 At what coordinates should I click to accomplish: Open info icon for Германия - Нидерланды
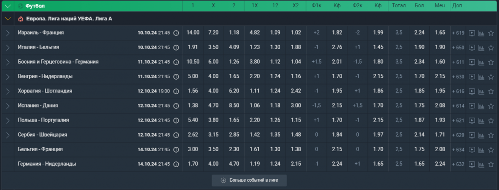pyautogui.click(x=176, y=164)
